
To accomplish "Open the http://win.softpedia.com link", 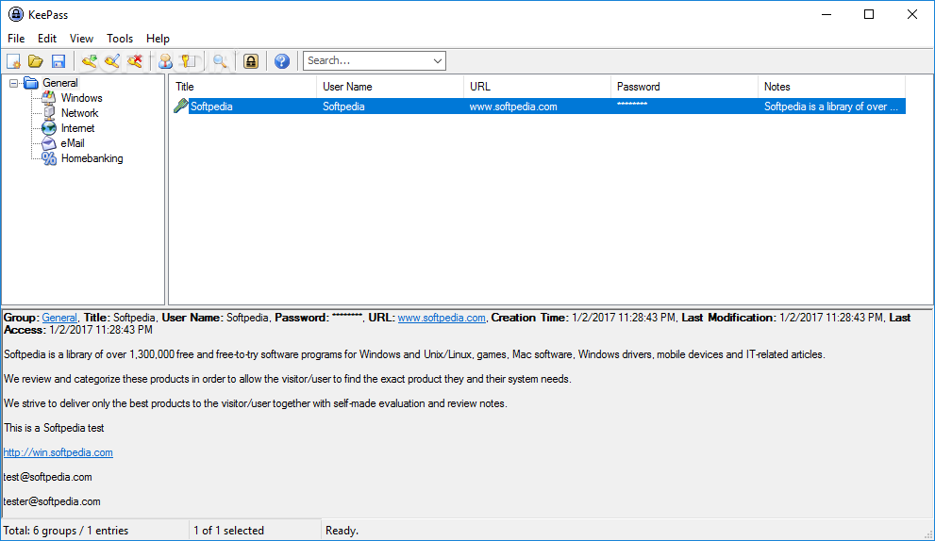I will [58, 452].
